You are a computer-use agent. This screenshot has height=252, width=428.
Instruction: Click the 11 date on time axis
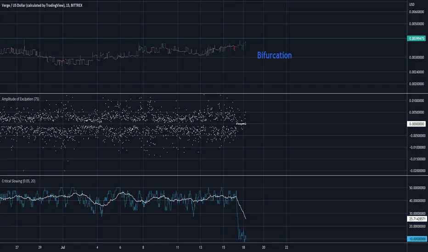tap(177, 247)
